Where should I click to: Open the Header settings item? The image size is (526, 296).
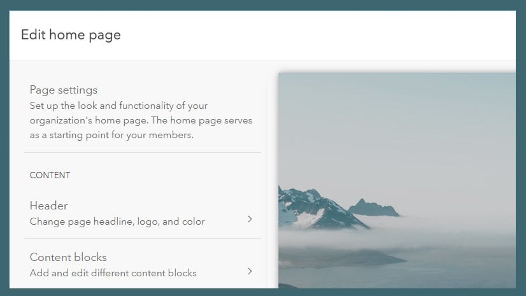point(49,206)
